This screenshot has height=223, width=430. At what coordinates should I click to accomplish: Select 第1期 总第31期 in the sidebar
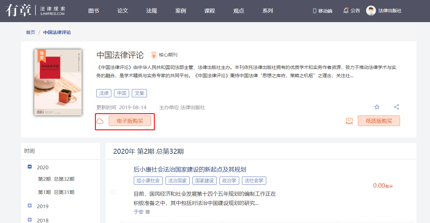pos(56,192)
